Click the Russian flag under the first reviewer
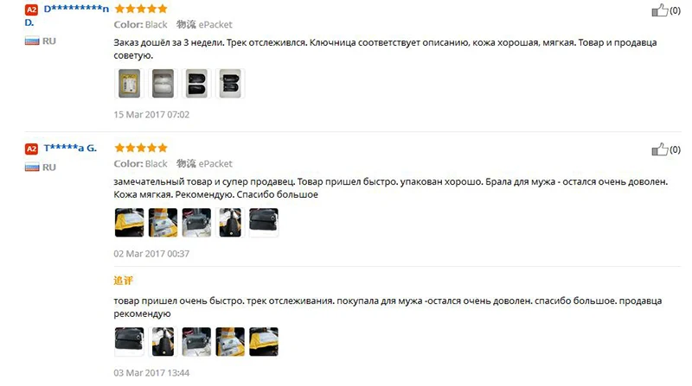The width and height of the screenshot is (692, 386). click(x=32, y=41)
